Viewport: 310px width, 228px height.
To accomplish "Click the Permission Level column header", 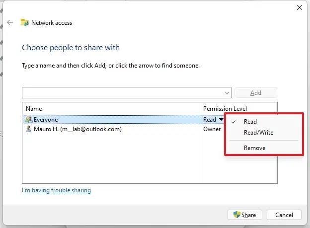I will point(225,109).
